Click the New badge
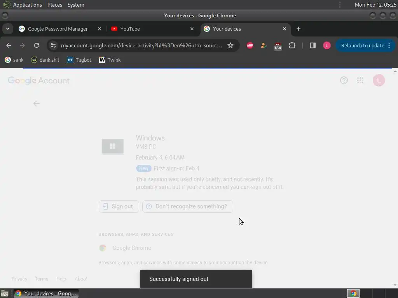This screenshot has height=298, width=398. pyautogui.click(x=144, y=168)
